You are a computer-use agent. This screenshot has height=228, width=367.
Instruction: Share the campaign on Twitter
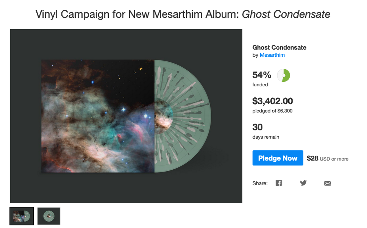[x=303, y=183]
